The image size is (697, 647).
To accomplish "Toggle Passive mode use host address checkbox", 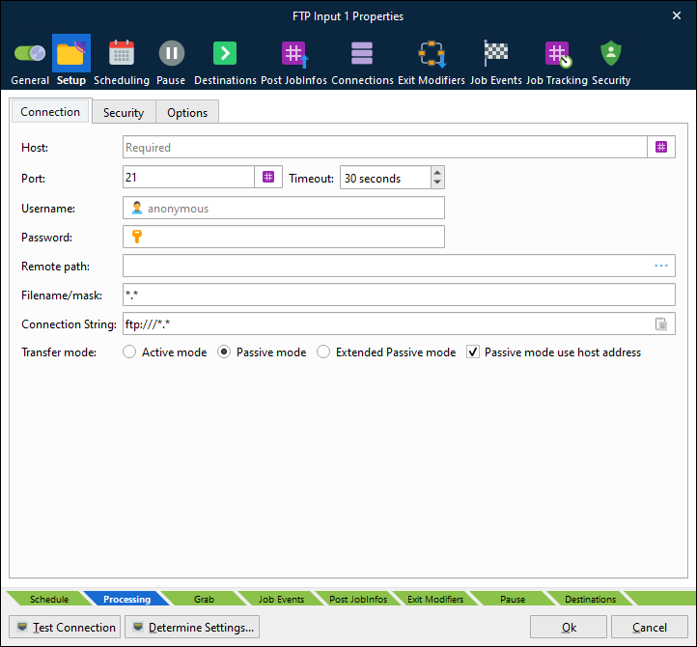I will tap(473, 352).
